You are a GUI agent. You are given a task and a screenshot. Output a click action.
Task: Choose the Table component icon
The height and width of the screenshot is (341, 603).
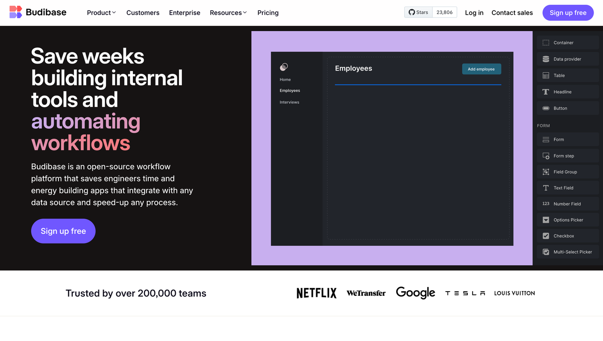(546, 75)
